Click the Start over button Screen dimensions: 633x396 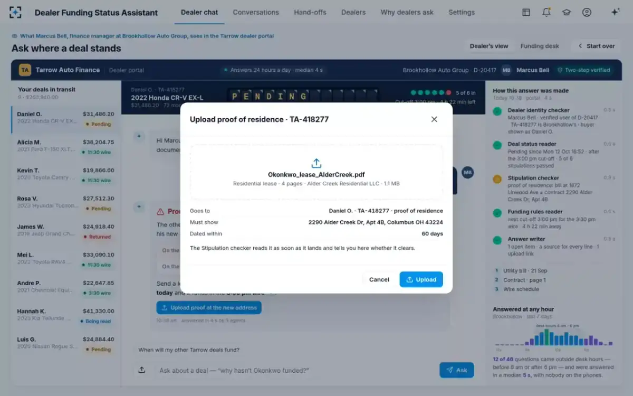(596, 46)
